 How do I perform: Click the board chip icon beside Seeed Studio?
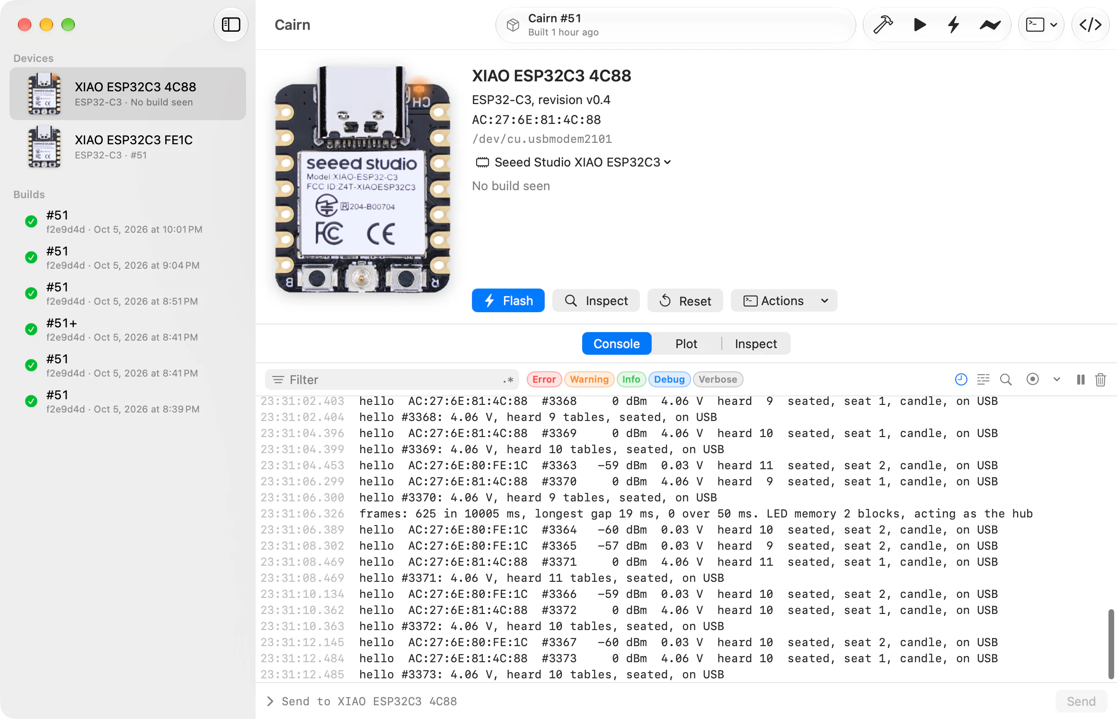point(482,162)
